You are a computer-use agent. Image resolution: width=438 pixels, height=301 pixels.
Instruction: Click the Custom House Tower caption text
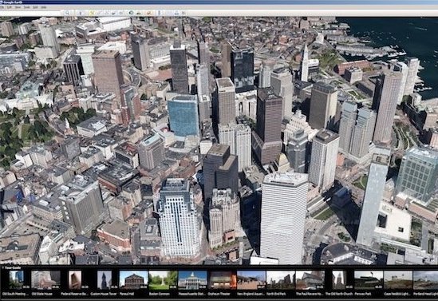[103, 294]
